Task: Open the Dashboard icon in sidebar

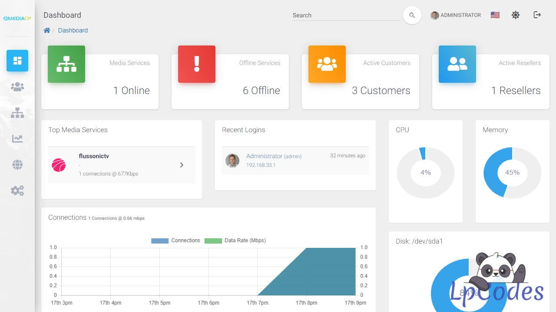Action: (17, 61)
